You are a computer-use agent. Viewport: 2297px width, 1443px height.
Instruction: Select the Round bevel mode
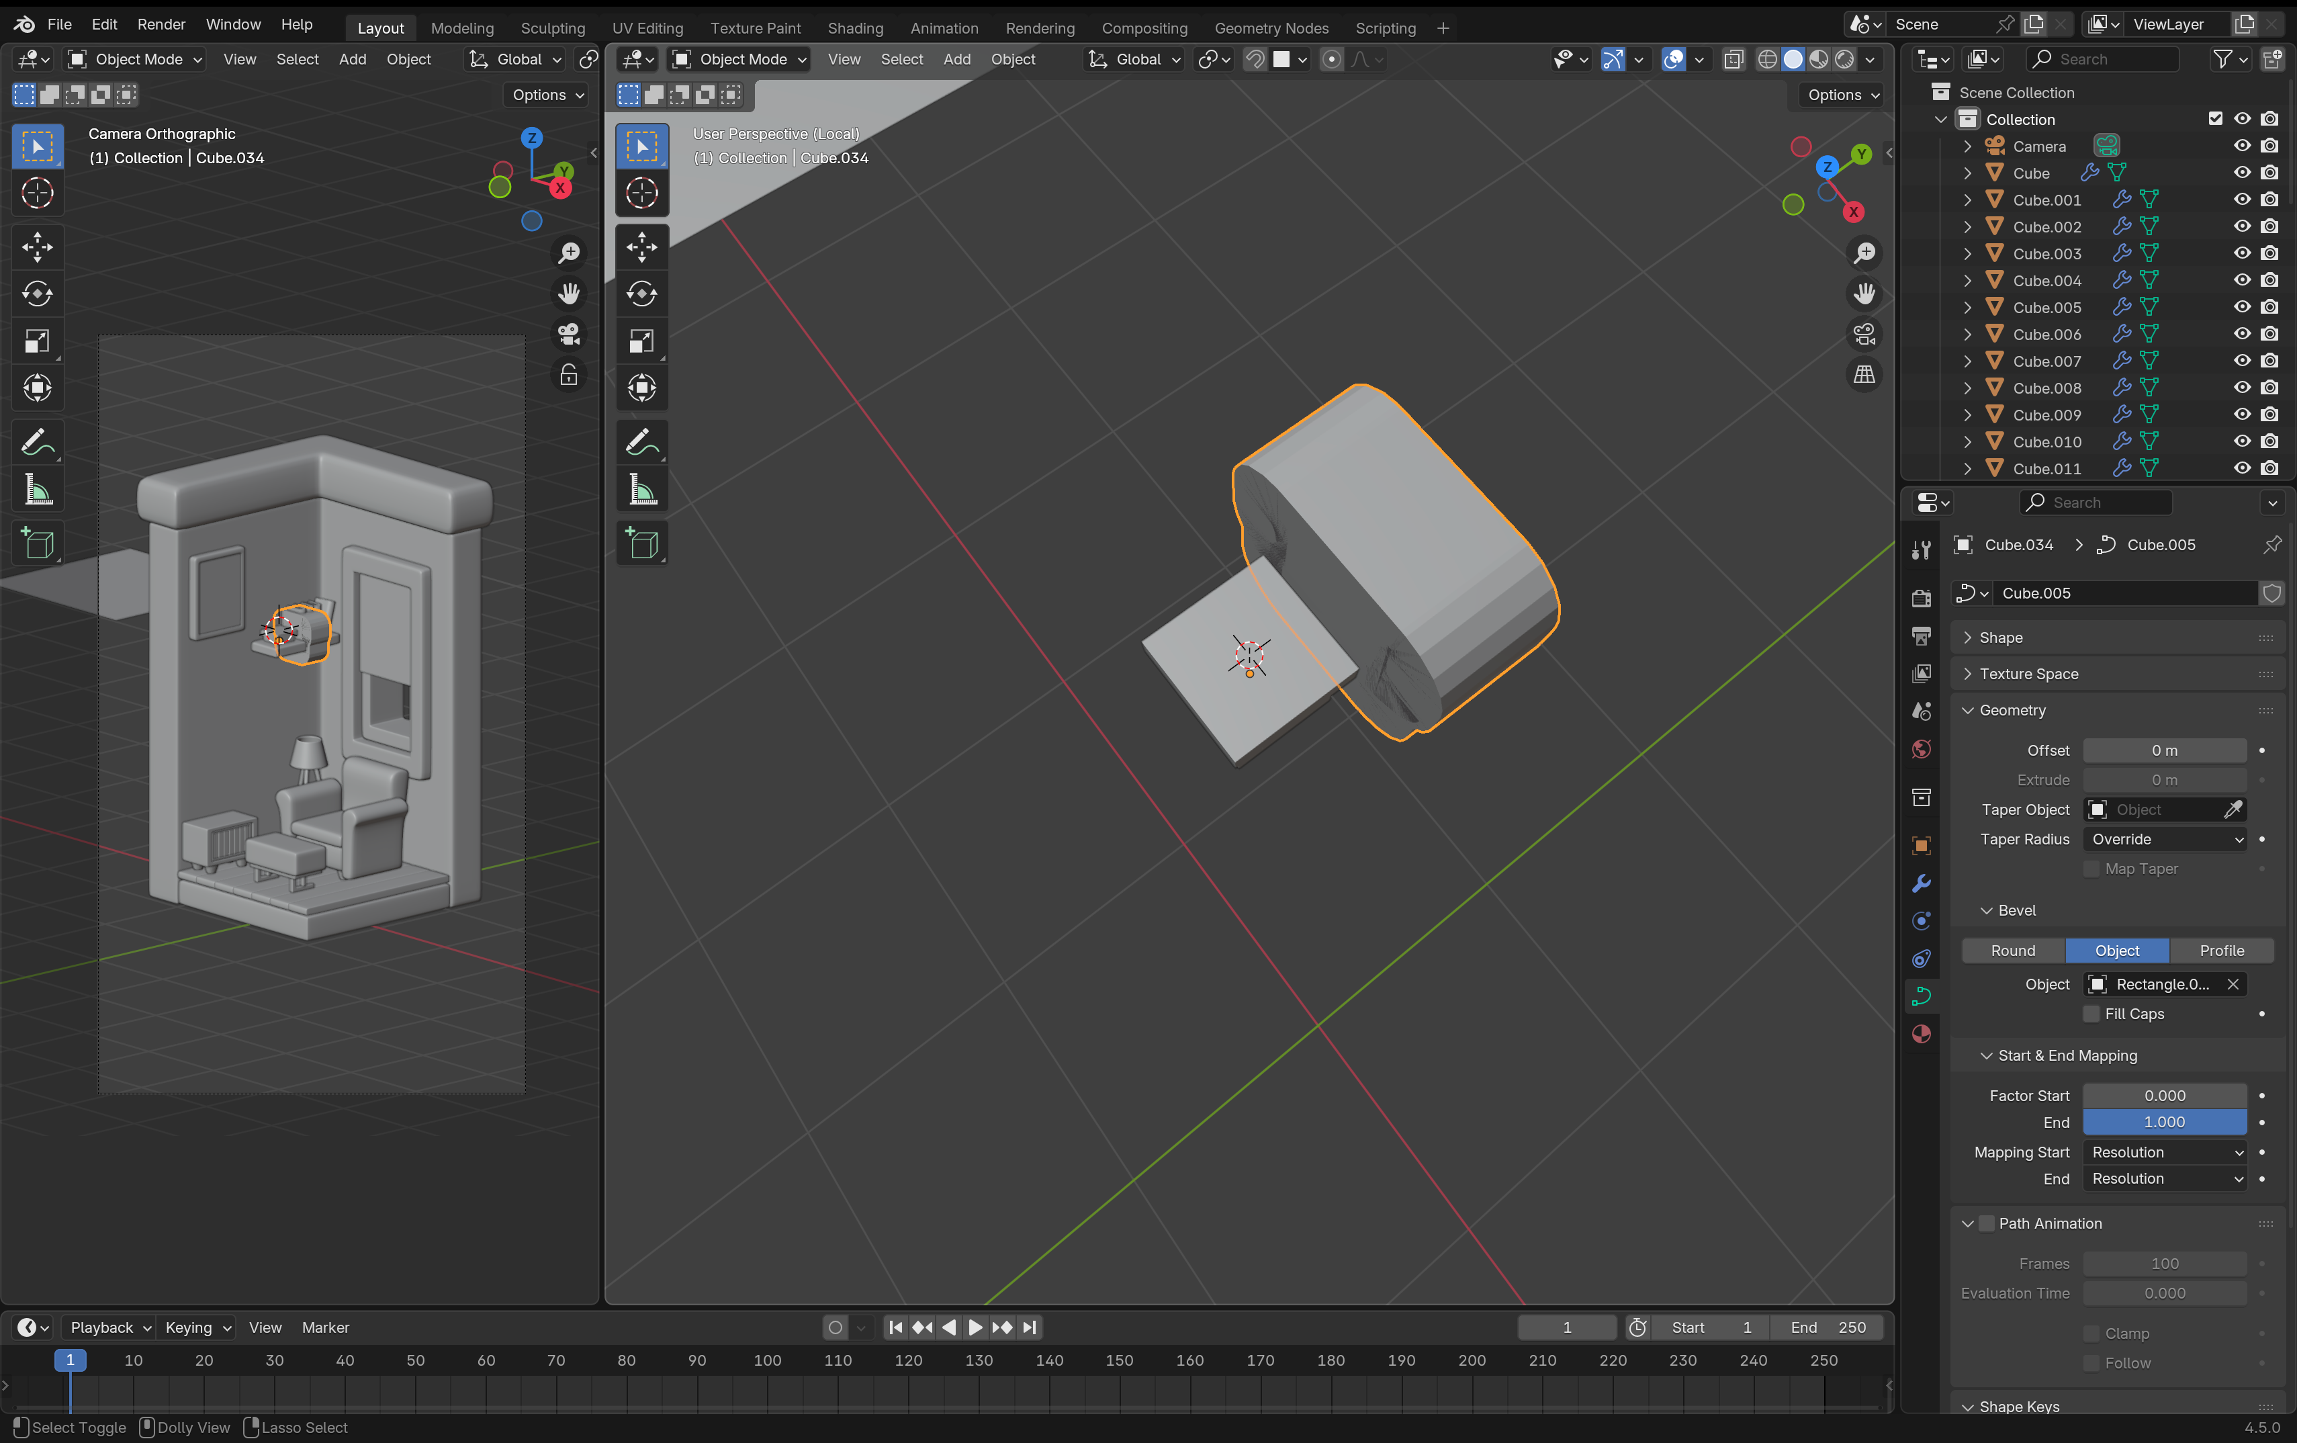[2013, 951]
